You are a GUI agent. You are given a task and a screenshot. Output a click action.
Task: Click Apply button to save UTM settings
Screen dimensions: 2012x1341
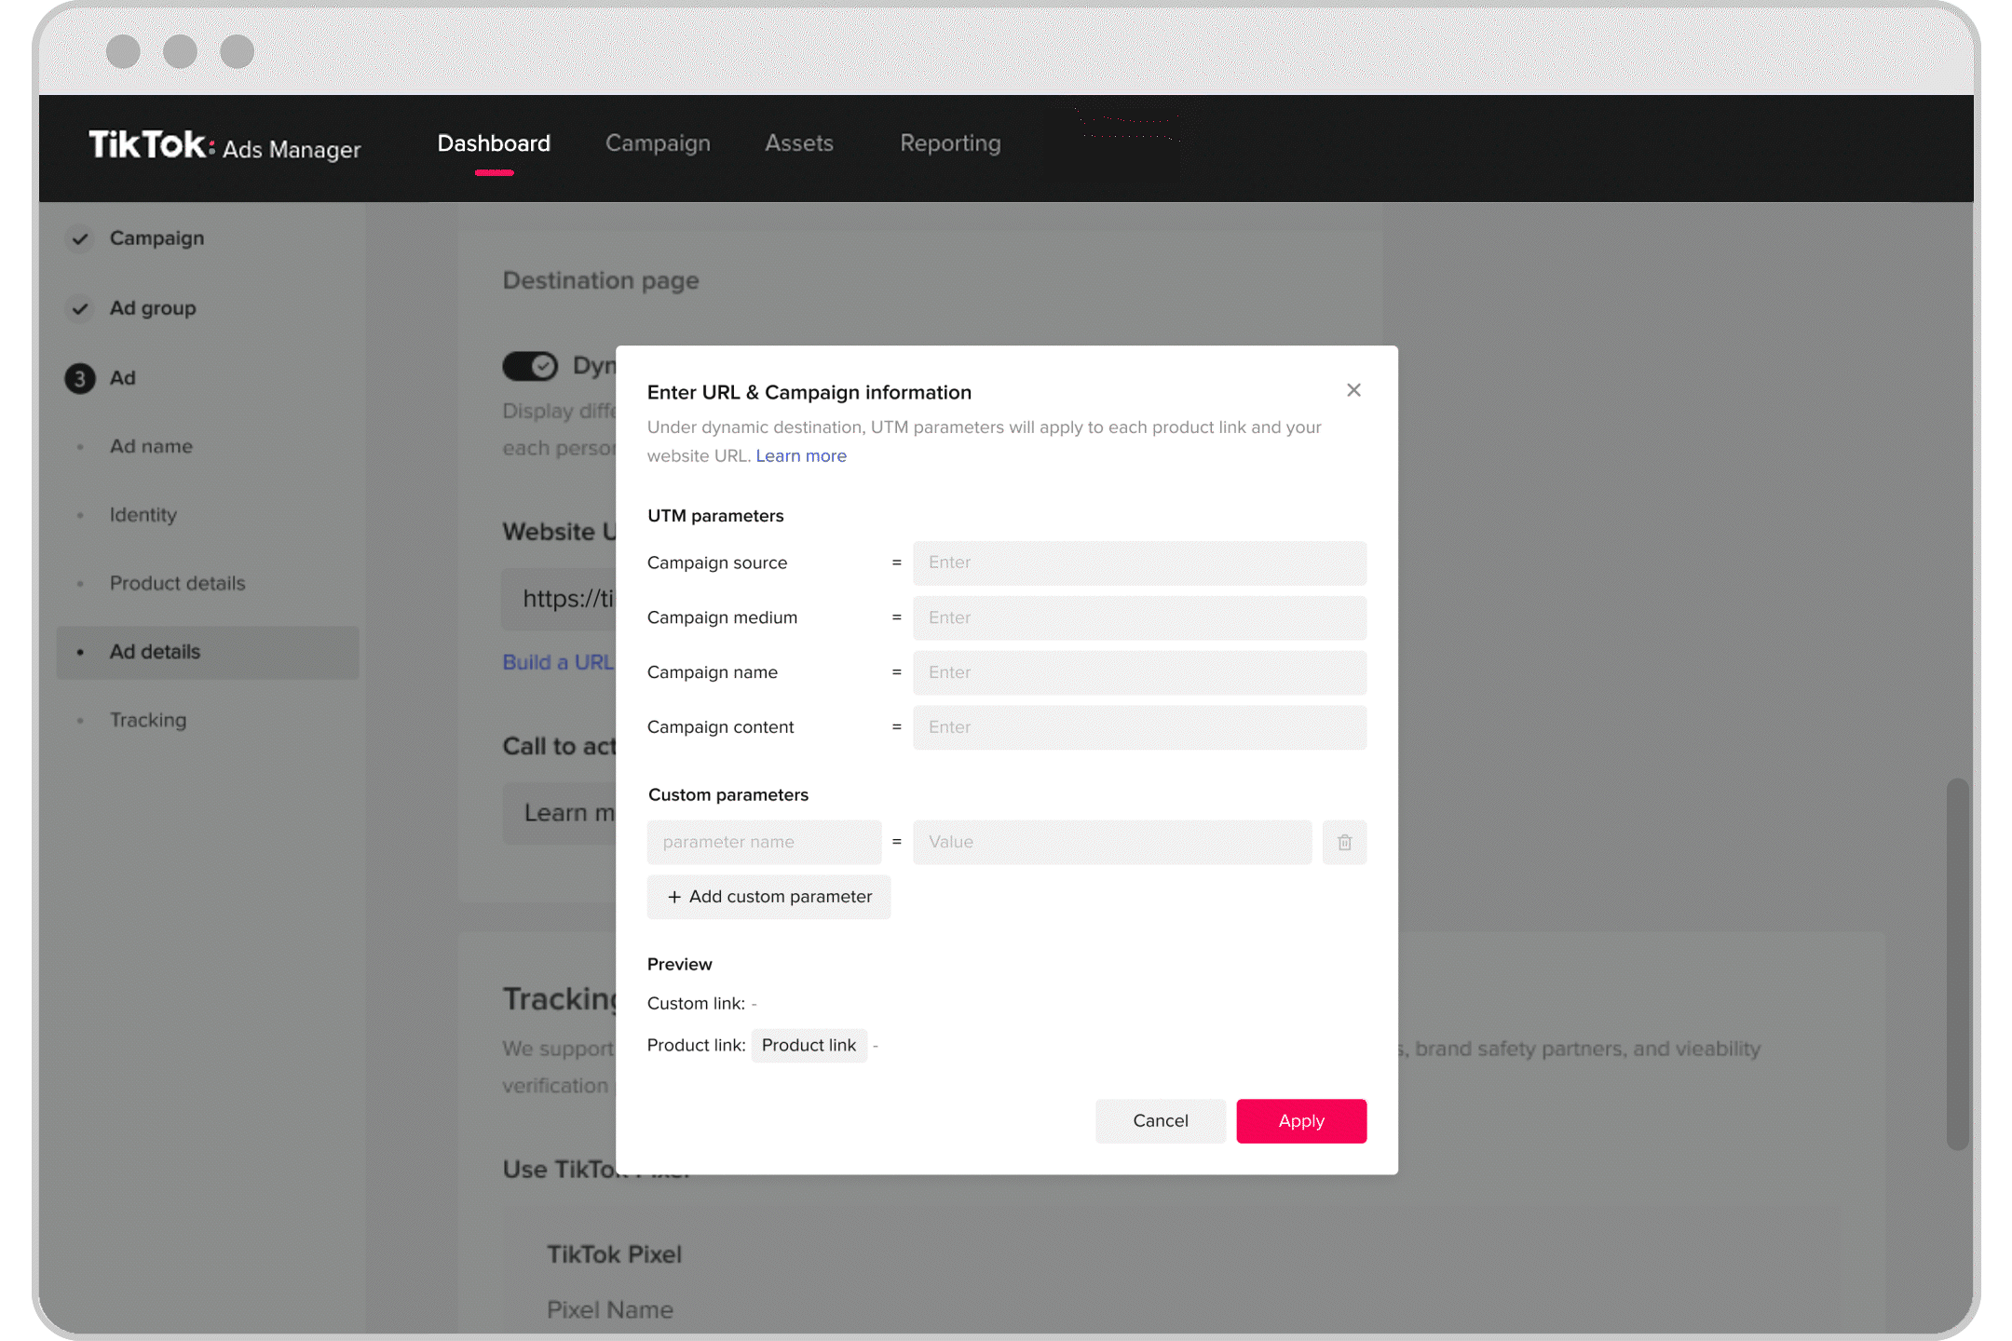click(x=1301, y=1119)
